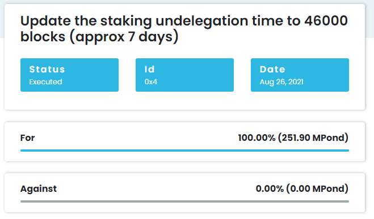The height and width of the screenshot is (219, 374).
Task: Click the For vote label
Action: tap(27, 138)
